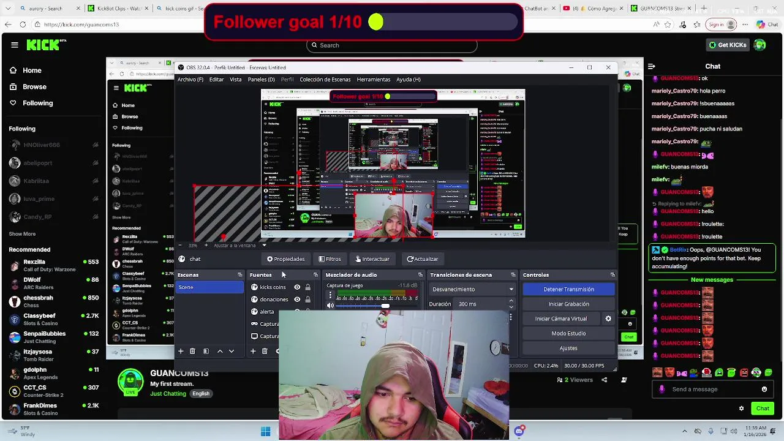
Task: Open Ayuda menu in OBS
Action: point(409,80)
